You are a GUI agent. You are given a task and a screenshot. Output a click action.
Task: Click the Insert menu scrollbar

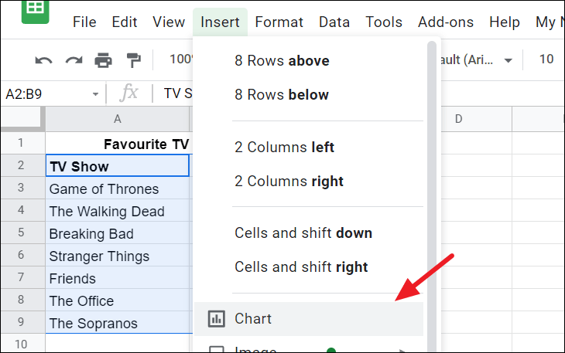click(432, 193)
